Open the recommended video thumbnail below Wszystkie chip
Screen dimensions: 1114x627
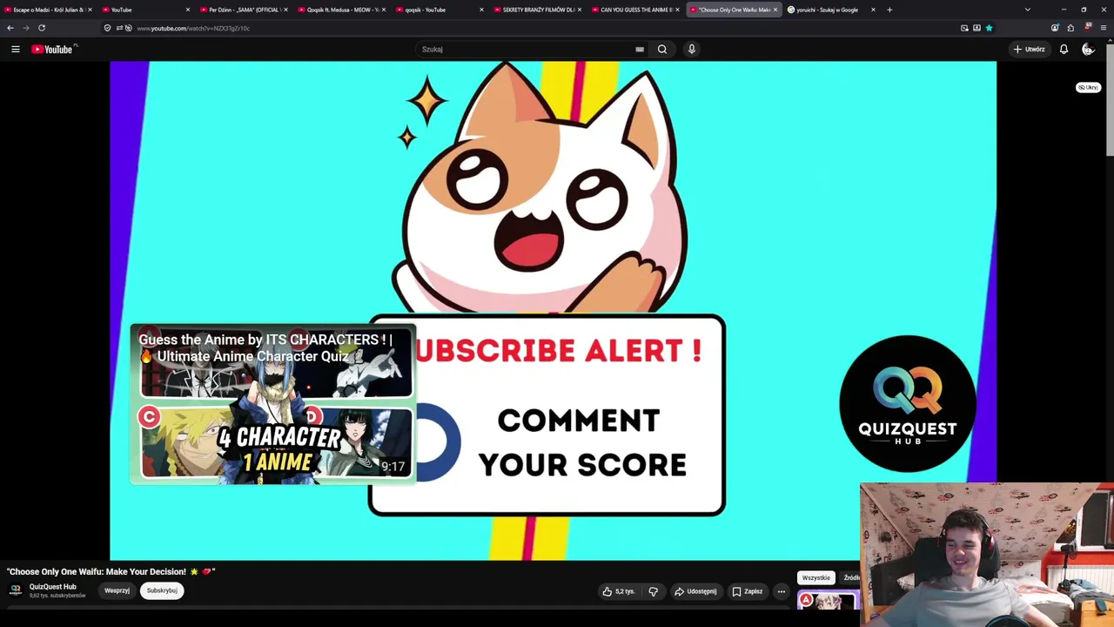tap(828, 601)
